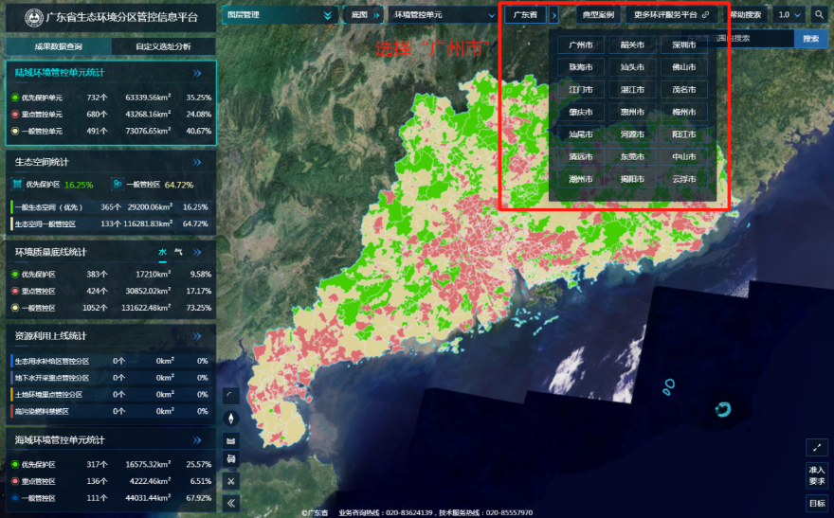Toggle the 优先保护单元 green radio indicator
Screen dimensions: 834x518
[15, 98]
